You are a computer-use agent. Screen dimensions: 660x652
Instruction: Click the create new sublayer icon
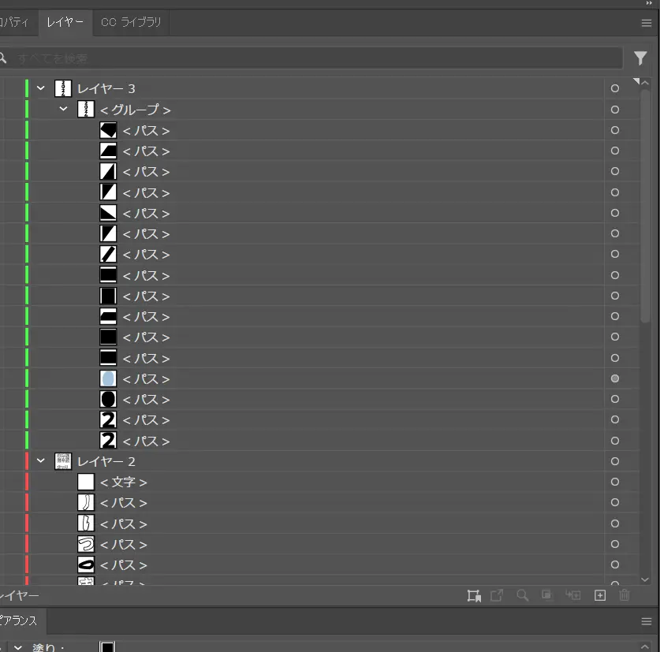(574, 596)
